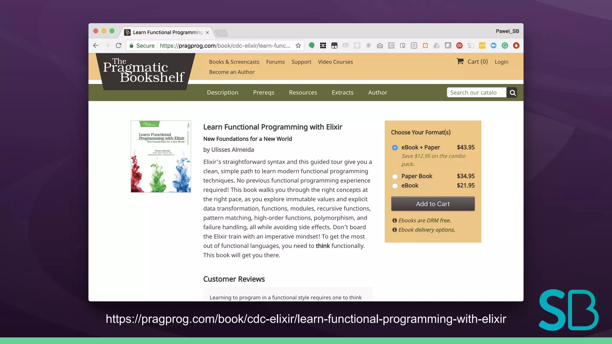This screenshot has width=612, height=344.
Task: Jump to the Extracts section tab
Action: (342, 93)
